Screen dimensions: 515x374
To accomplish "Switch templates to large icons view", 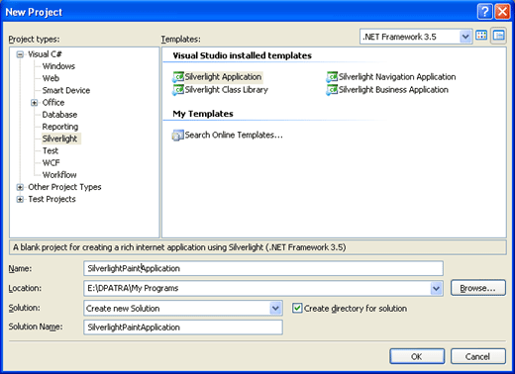I will [x=481, y=36].
